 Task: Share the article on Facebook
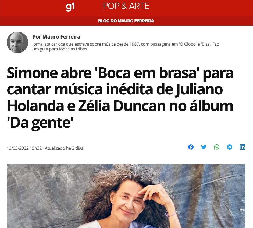[191, 147]
